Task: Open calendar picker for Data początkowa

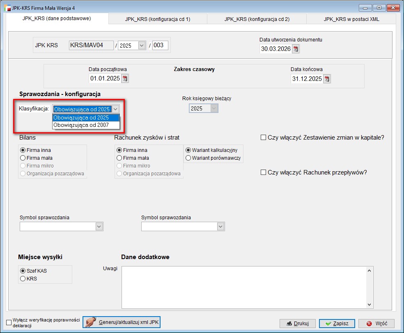Action: pyautogui.click(x=125, y=78)
